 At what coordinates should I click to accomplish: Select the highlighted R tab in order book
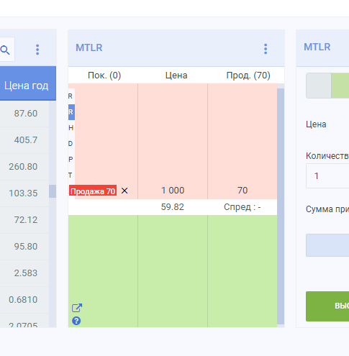(71, 112)
